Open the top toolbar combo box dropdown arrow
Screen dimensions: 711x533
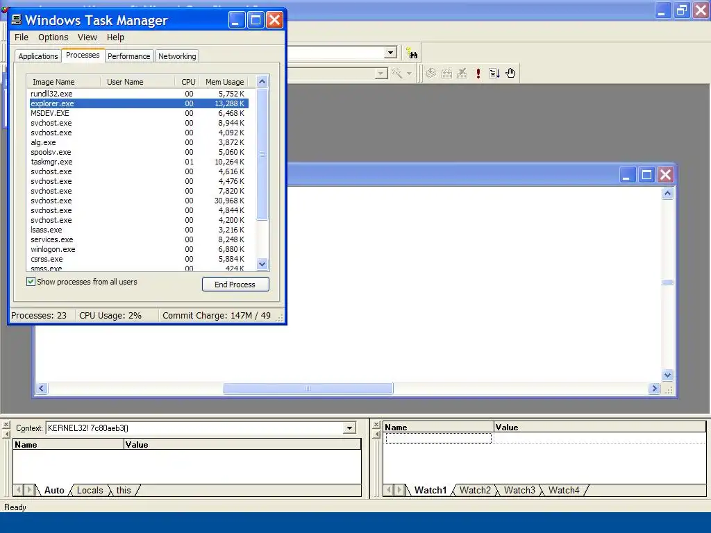point(390,53)
